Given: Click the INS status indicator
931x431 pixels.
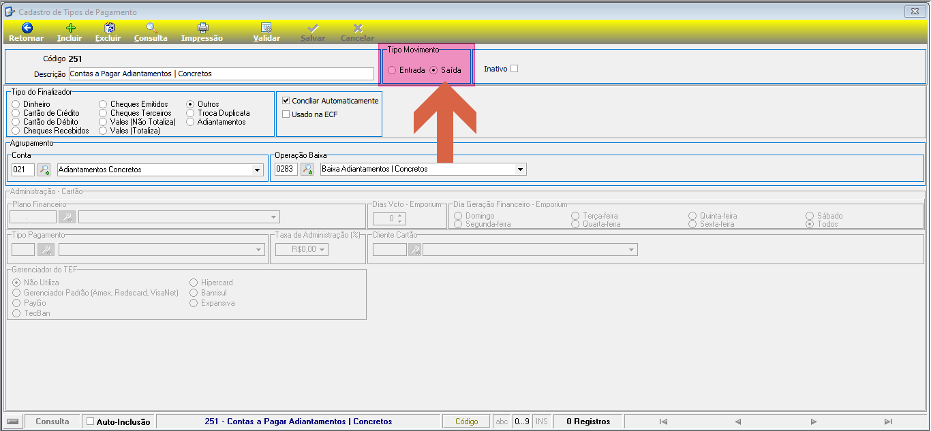Looking at the screenshot, I should coord(542,421).
